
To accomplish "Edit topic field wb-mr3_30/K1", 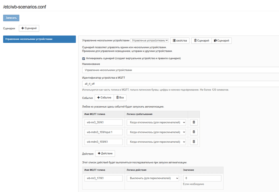I will 104,123.
